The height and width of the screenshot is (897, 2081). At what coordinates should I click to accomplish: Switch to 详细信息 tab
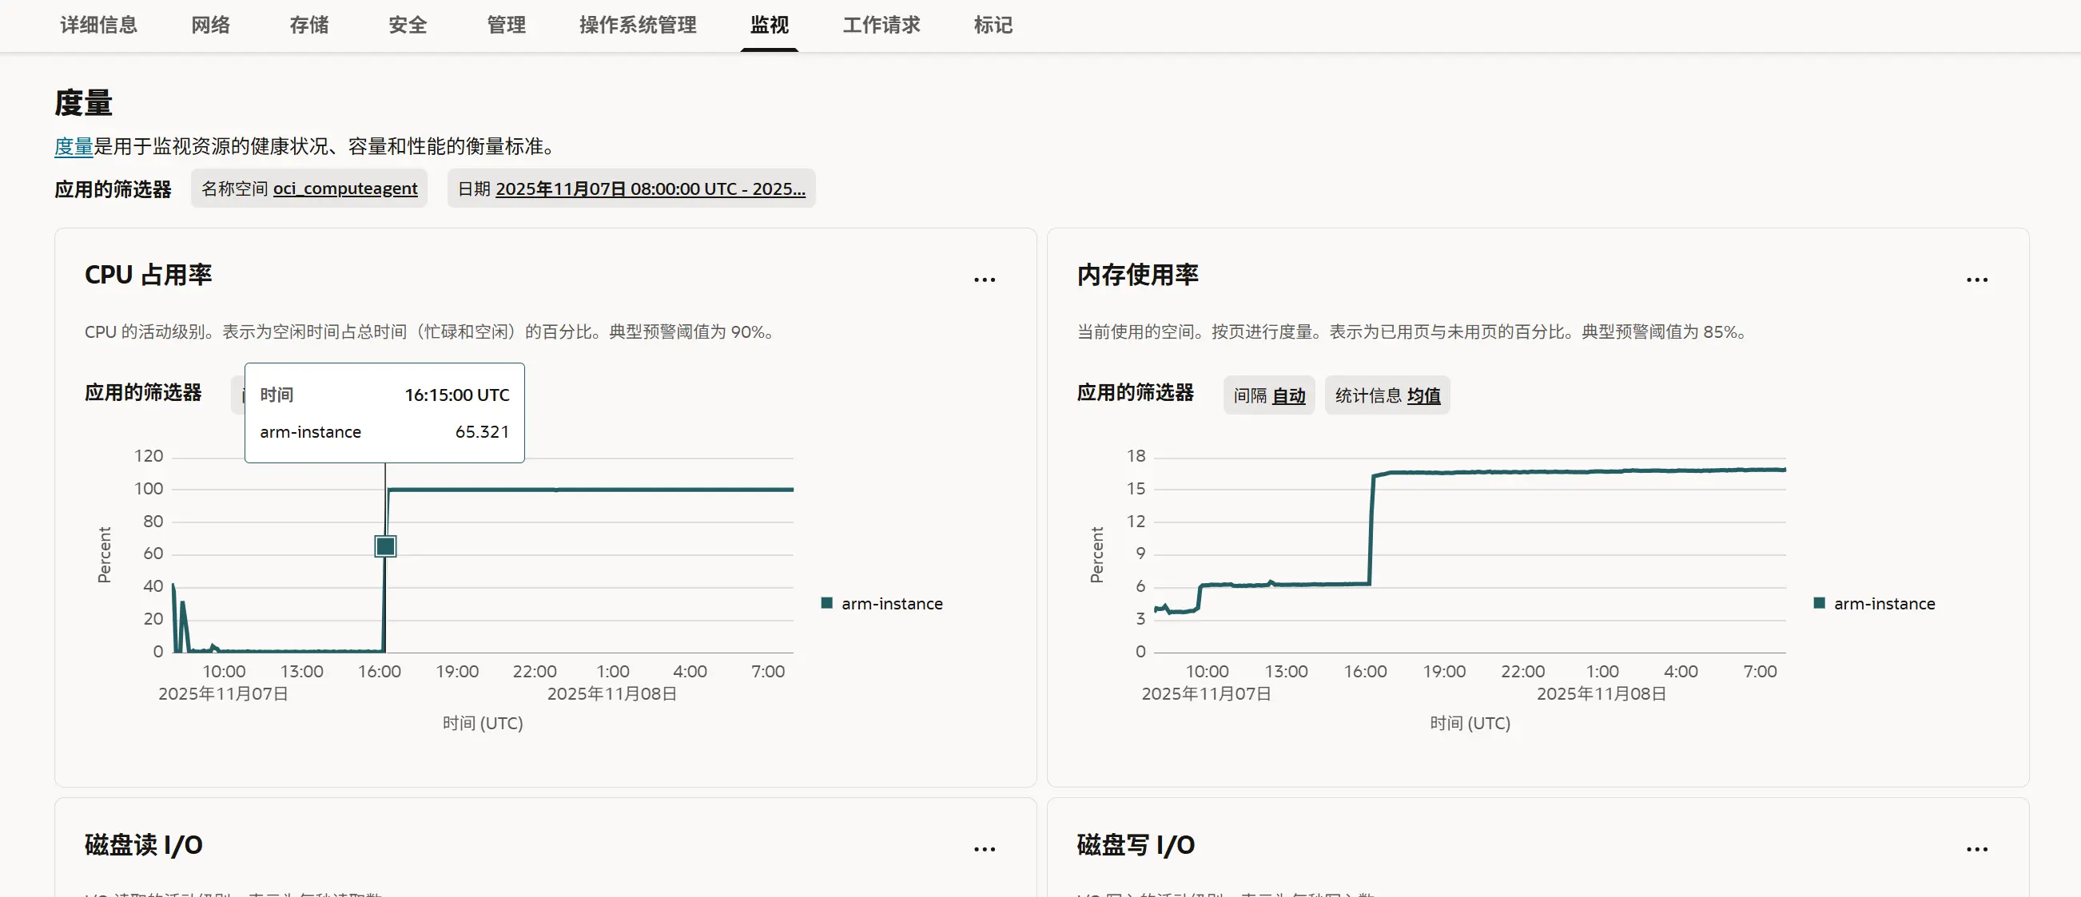click(98, 25)
